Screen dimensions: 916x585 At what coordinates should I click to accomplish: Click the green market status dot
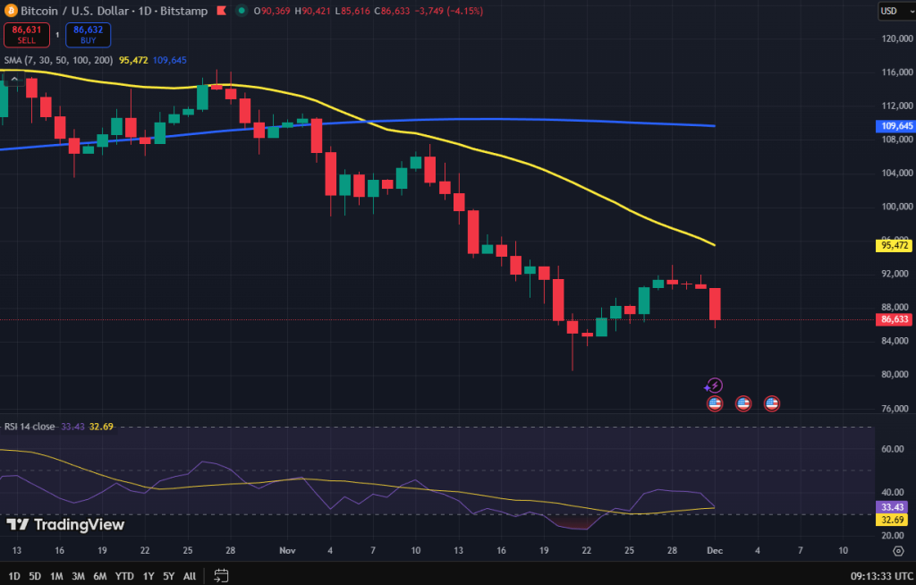point(242,11)
